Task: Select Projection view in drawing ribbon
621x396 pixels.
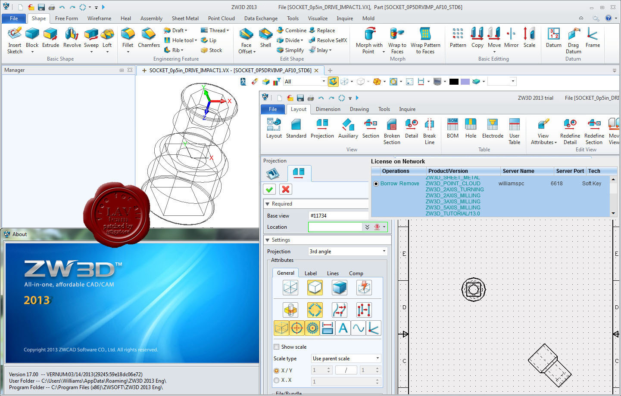Action: click(322, 128)
